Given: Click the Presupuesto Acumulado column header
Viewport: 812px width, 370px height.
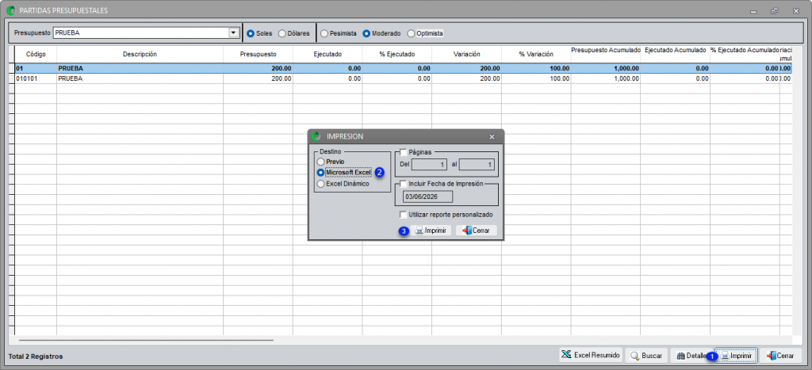Looking at the screenshot, I should [x=605, y=54].
